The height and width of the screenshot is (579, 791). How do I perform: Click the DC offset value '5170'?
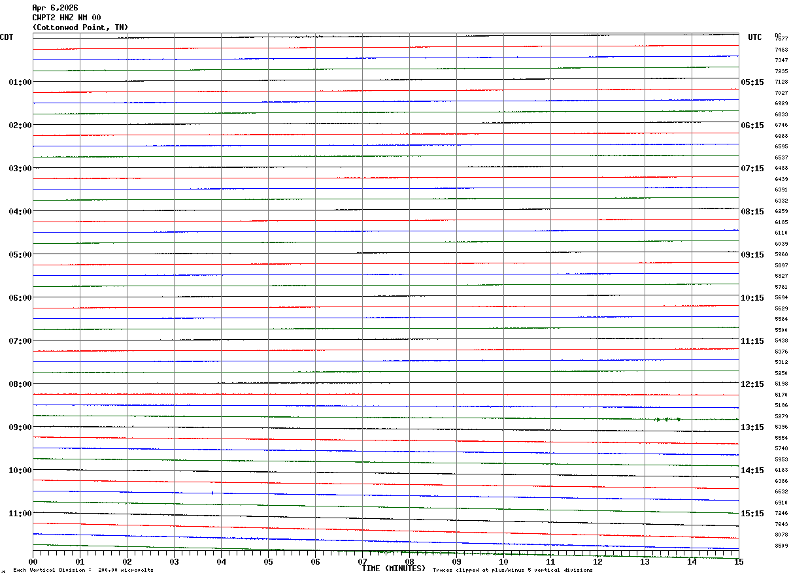click(781, 395)
